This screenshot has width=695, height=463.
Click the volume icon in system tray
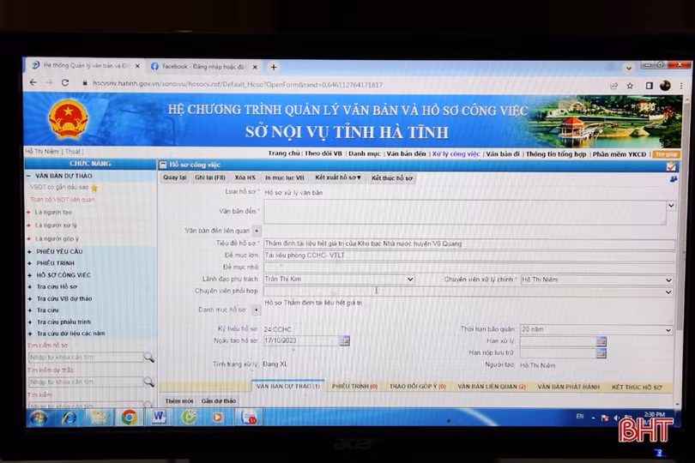click(x=617, y=418)
